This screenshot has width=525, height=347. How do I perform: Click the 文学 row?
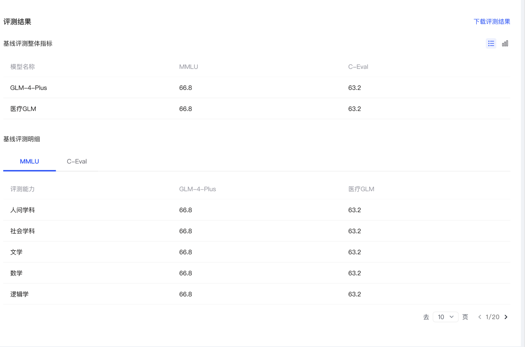tap(257, 252)
